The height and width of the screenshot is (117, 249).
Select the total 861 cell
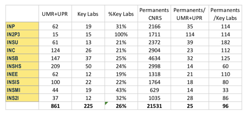pos(55,106)
